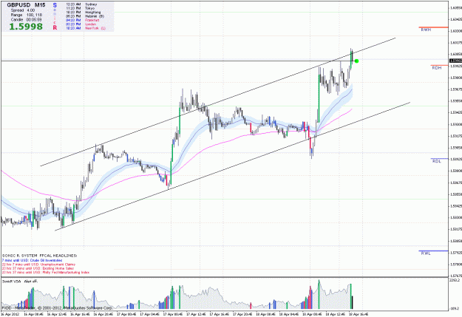Select the RDL level label
Screen dimensions: 462x317
pos(437,161)
